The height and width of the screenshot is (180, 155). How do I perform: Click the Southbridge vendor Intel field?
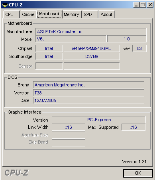tap(49, 56)
